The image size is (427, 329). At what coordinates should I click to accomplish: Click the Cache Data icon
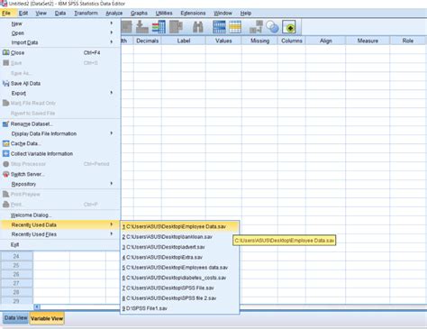5,143
